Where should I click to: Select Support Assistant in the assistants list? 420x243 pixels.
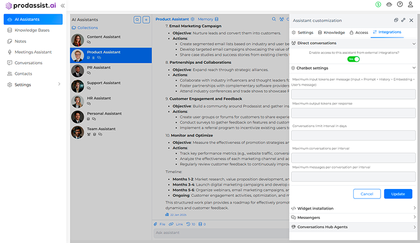[x=103, y=83]
